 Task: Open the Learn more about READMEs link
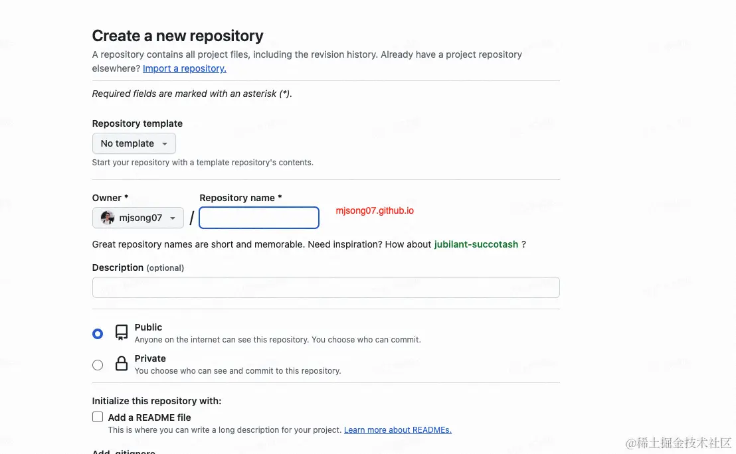397,430
